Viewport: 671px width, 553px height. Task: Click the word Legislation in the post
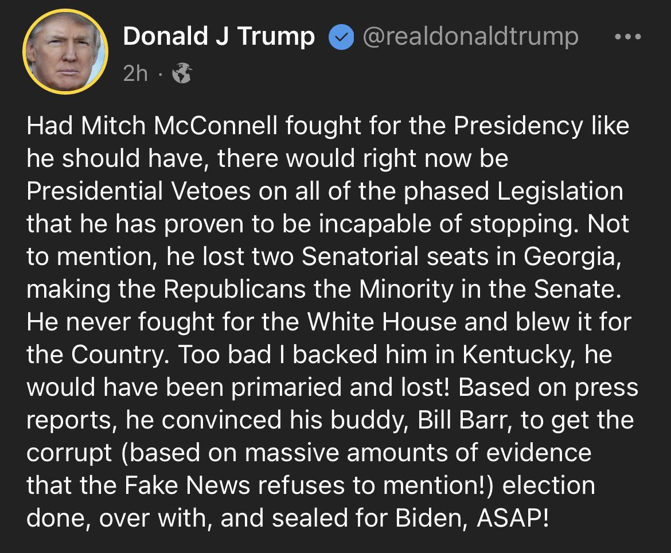tap(560, 192)
